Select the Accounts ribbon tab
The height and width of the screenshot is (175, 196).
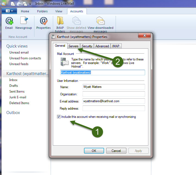click(x=77, y=11)
